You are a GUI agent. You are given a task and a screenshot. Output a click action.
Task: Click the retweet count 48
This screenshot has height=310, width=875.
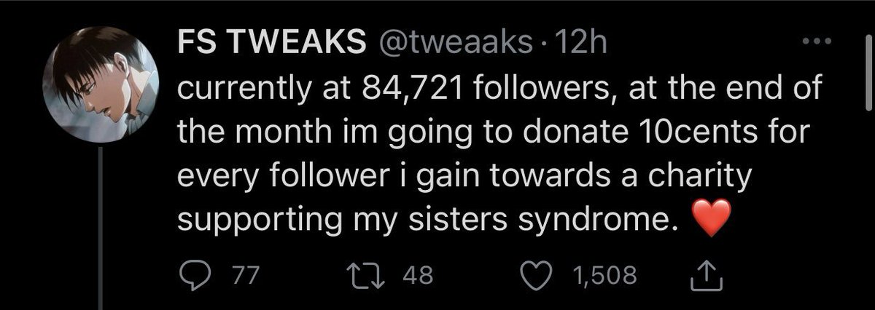pyautogui.click(x=418, y=276)
